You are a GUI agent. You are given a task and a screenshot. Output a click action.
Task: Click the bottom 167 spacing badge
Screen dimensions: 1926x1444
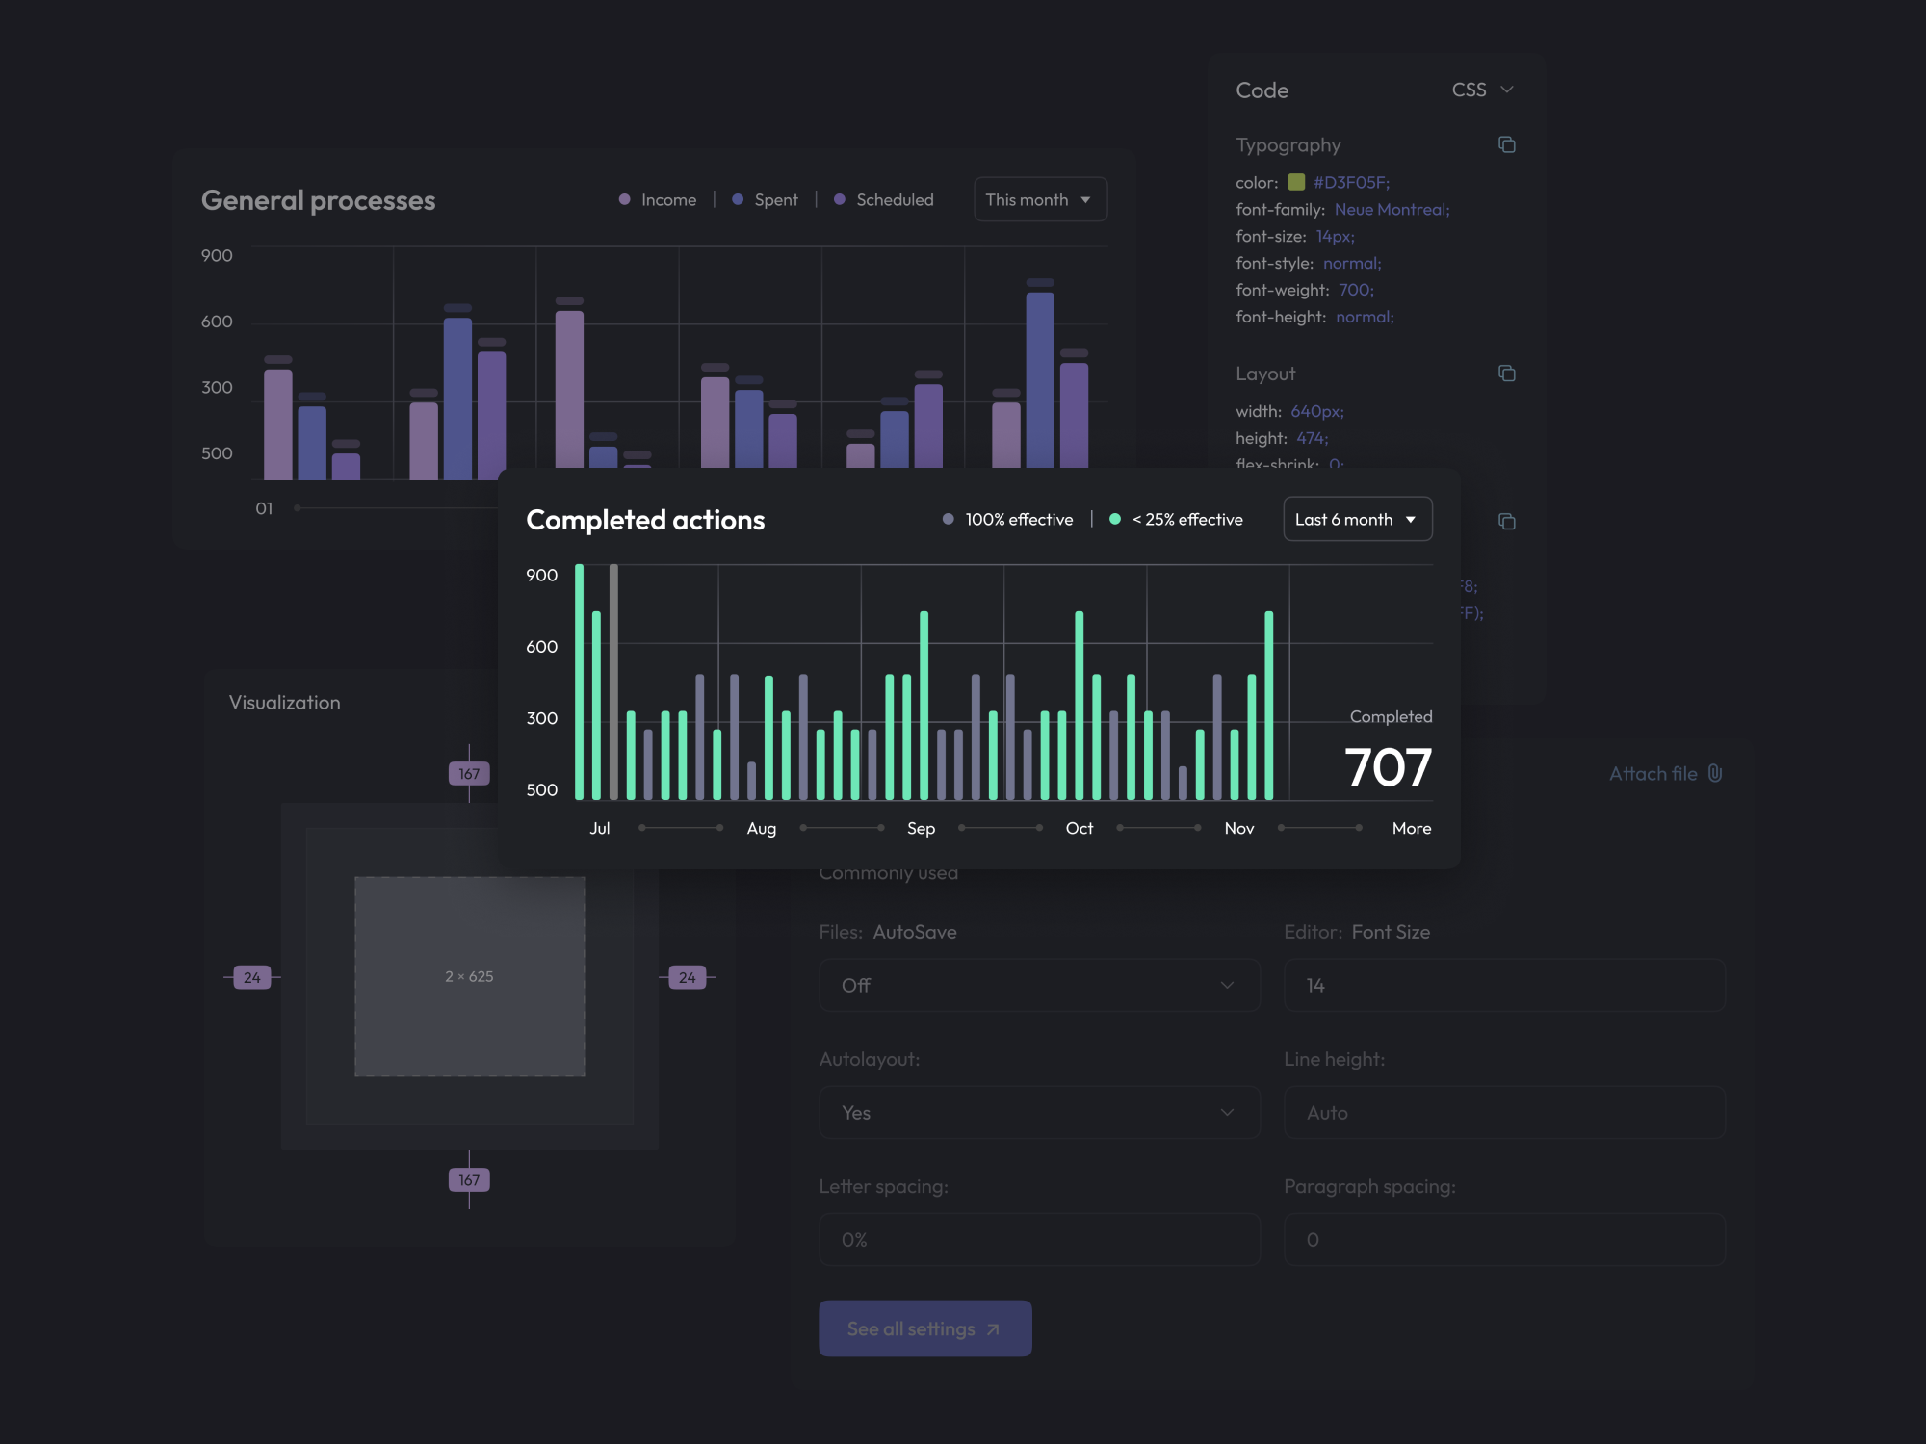click(469, 1180)
